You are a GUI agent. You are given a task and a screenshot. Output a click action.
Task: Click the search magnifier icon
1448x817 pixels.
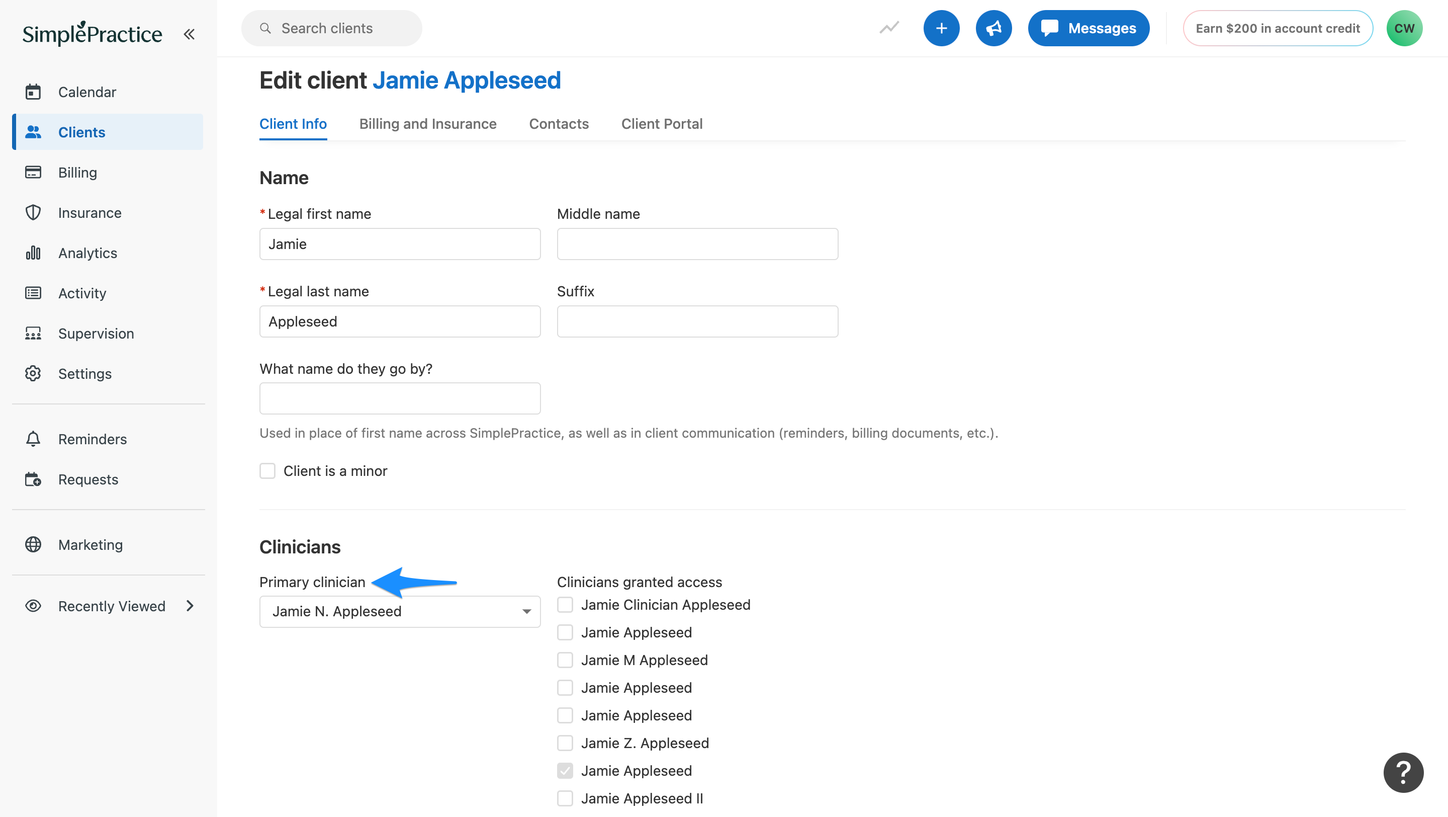(x=265, y=28)
